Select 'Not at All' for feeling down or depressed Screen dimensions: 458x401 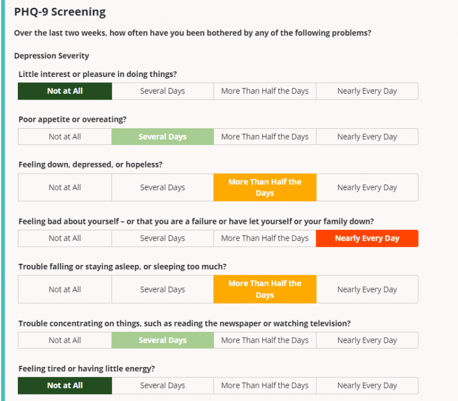click(x=65, y=187)
